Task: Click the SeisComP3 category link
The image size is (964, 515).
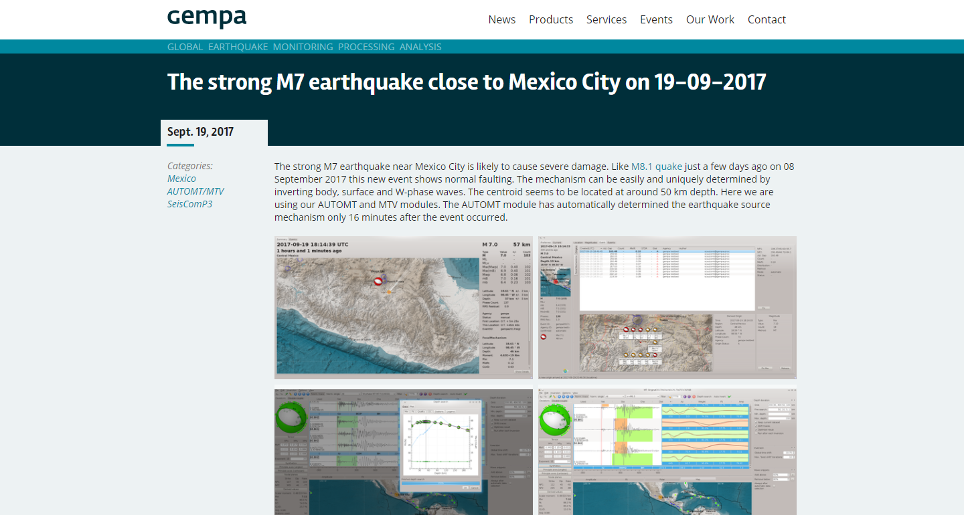Action: point(189,204)
